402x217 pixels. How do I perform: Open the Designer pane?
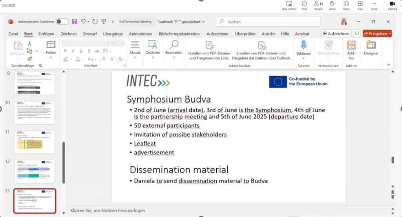pyautogui.click(x=371, y=48)
